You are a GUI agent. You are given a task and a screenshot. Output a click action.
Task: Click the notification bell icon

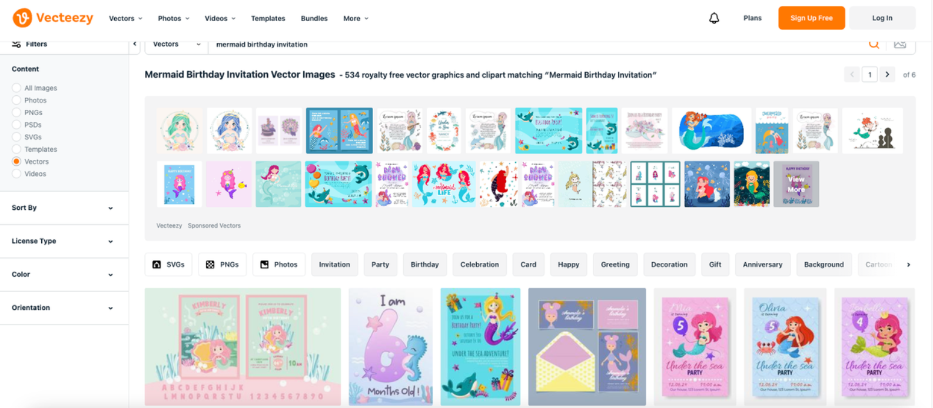tap(714, 18)
